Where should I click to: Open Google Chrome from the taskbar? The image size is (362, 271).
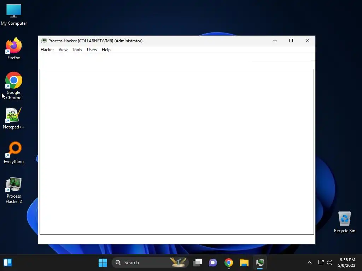[x=229, y=263]
